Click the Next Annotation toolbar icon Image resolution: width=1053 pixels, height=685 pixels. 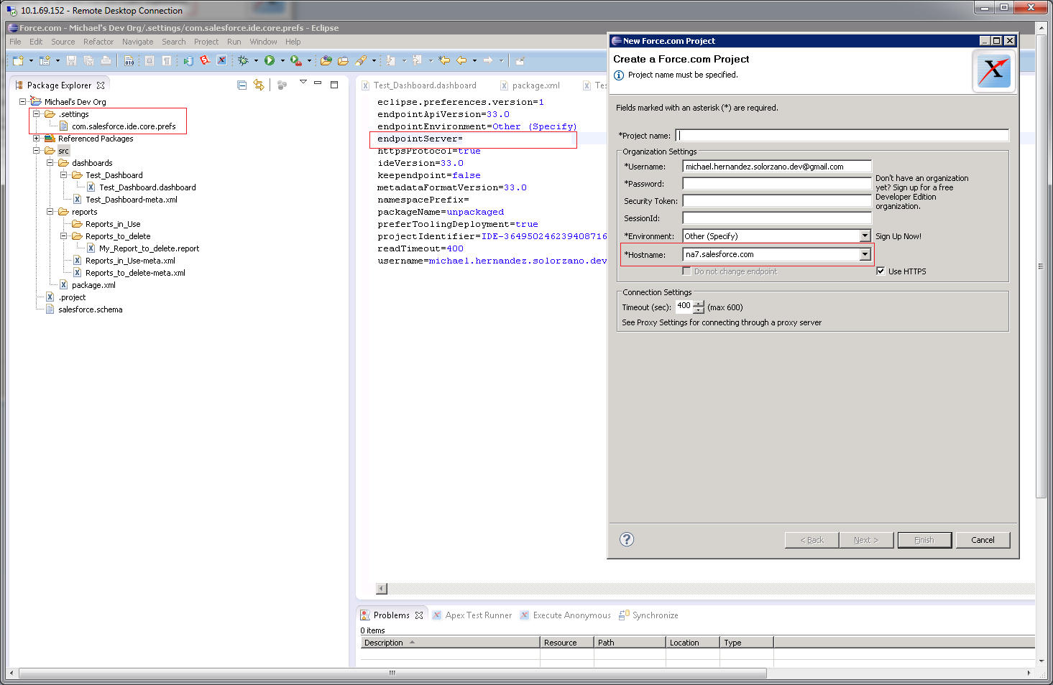click(x=391, y=61)
